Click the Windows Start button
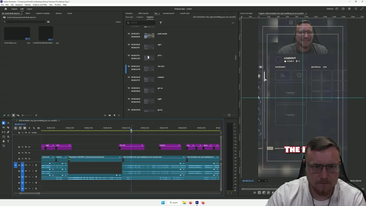366x206 pixels. (x=163, y=203)
